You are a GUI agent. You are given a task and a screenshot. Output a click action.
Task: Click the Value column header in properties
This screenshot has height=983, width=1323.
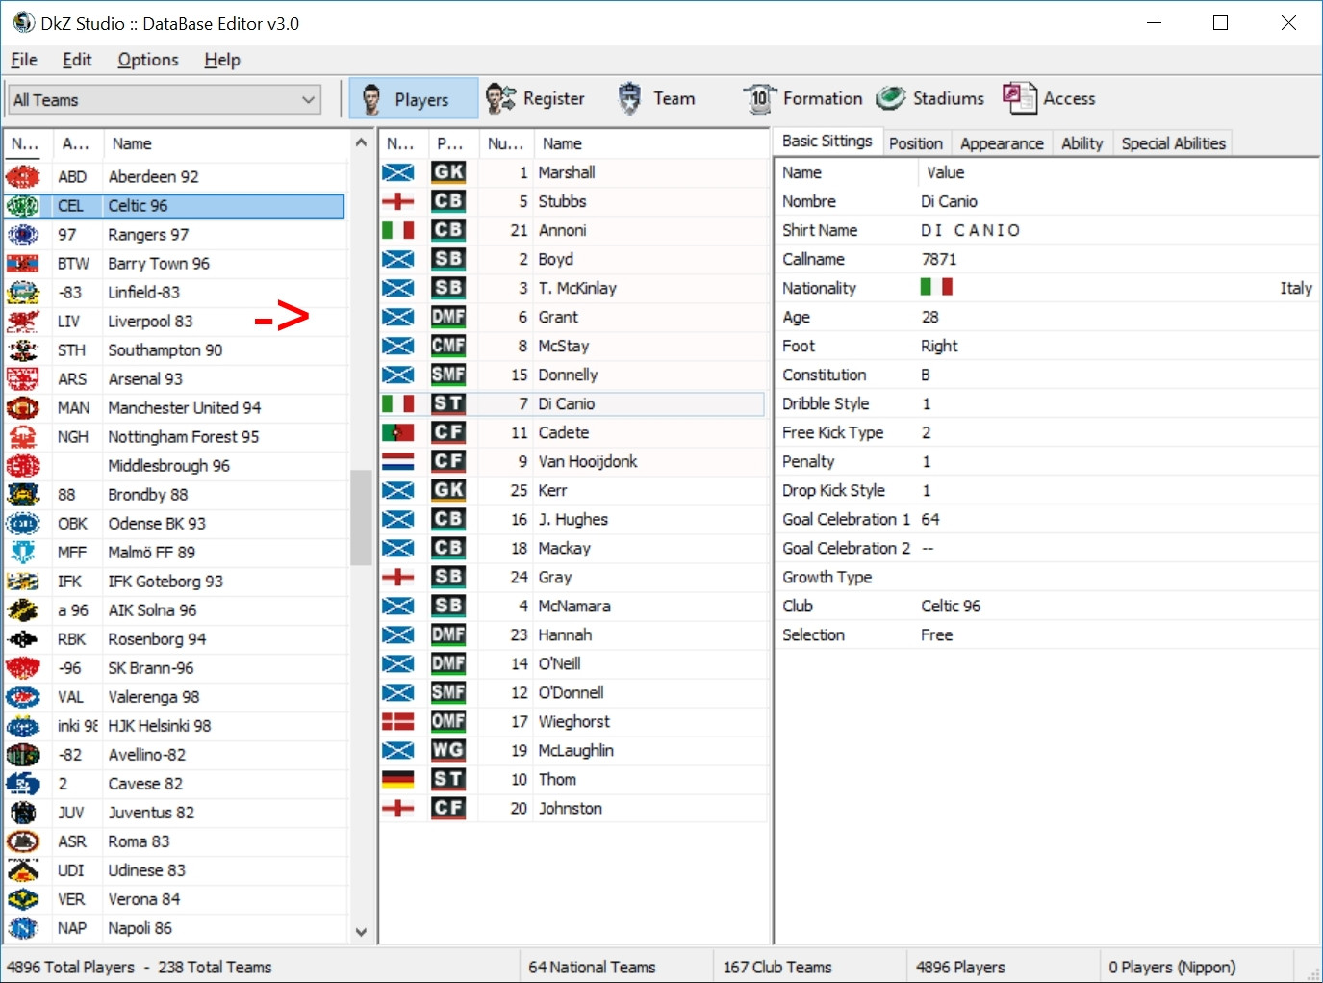click(1116, 173)
